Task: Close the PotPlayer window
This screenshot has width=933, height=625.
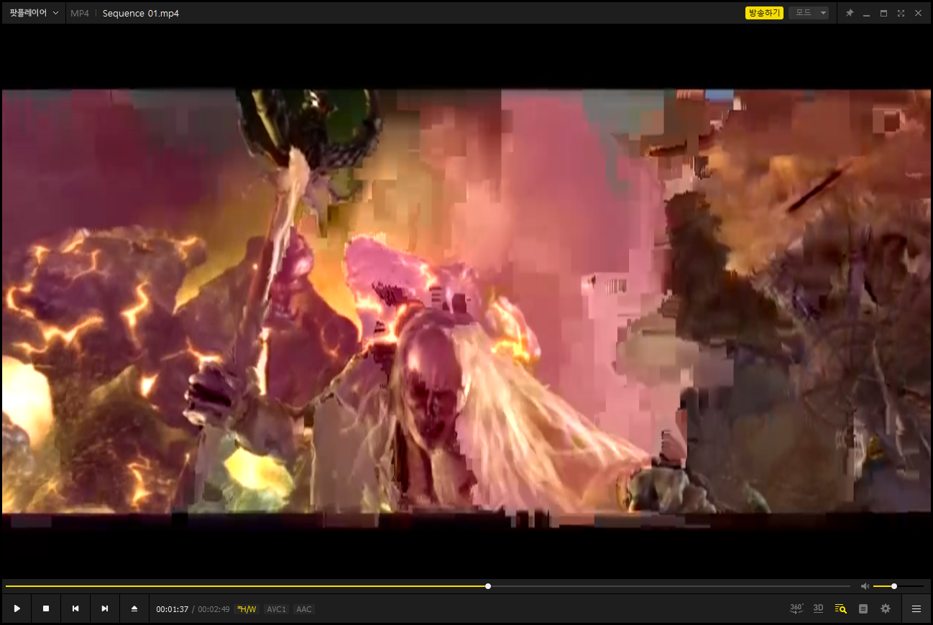Action: (x=918, y=13)
